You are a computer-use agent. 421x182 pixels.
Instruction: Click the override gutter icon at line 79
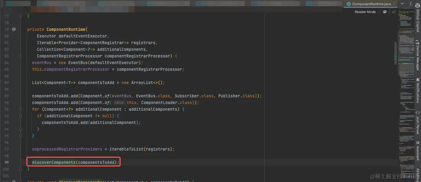pyautogui.click(x=14, y=29)
